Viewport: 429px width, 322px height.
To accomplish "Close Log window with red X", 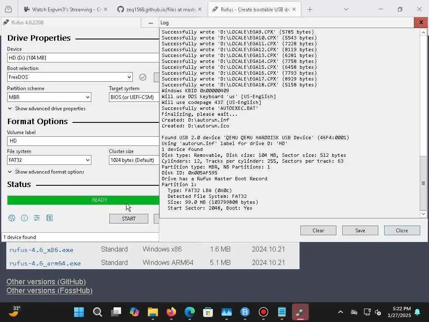I will point(421,23).
